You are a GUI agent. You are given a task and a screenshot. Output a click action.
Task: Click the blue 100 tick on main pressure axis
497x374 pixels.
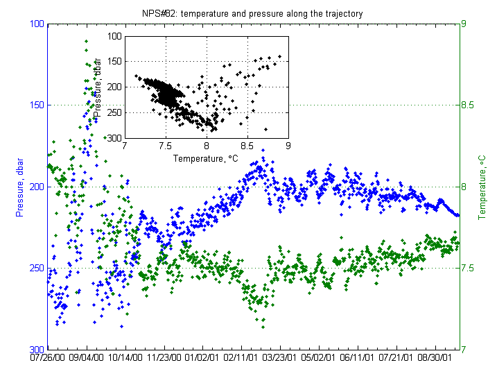point(37,24)
